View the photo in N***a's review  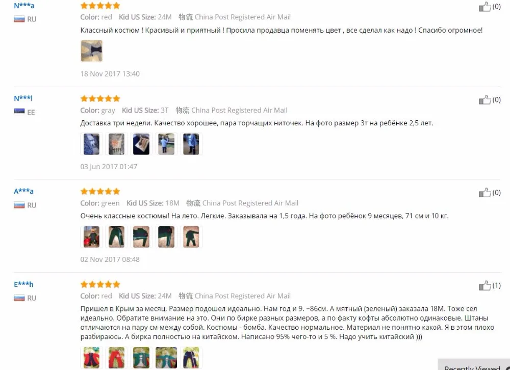[x=92, y=51]
